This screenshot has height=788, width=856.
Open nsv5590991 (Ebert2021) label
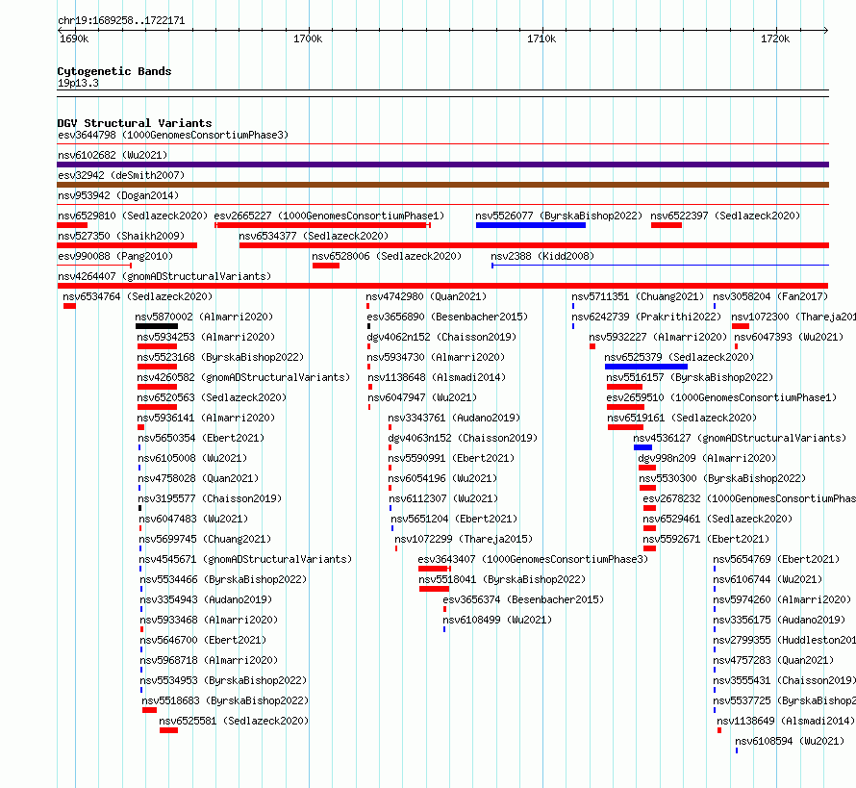click(x=451, y=458)
